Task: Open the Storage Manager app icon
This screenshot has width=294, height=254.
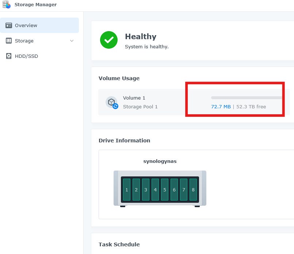Action: [6, 4]
